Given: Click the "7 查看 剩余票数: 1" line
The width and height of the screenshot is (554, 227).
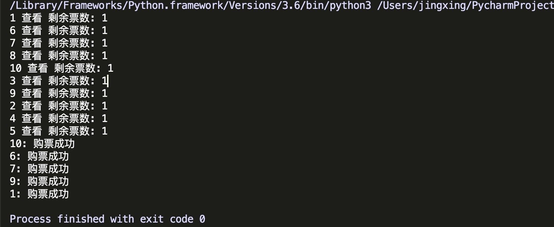Looking at the screenshot, I should pyautogui.click(x=59, y=43).
